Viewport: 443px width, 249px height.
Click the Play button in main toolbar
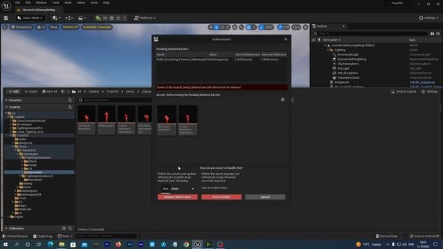click(98, 18)
